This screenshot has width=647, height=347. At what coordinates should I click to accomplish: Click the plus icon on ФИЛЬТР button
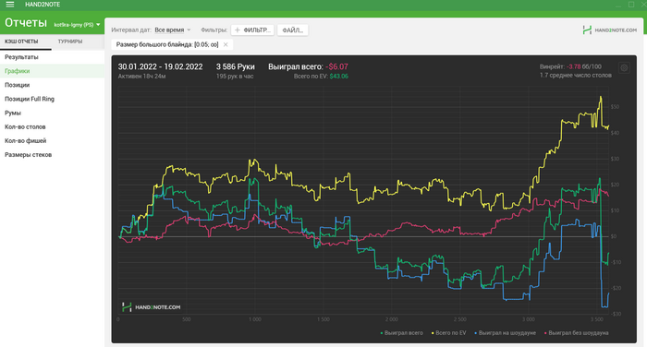click(x=238, y=30)
